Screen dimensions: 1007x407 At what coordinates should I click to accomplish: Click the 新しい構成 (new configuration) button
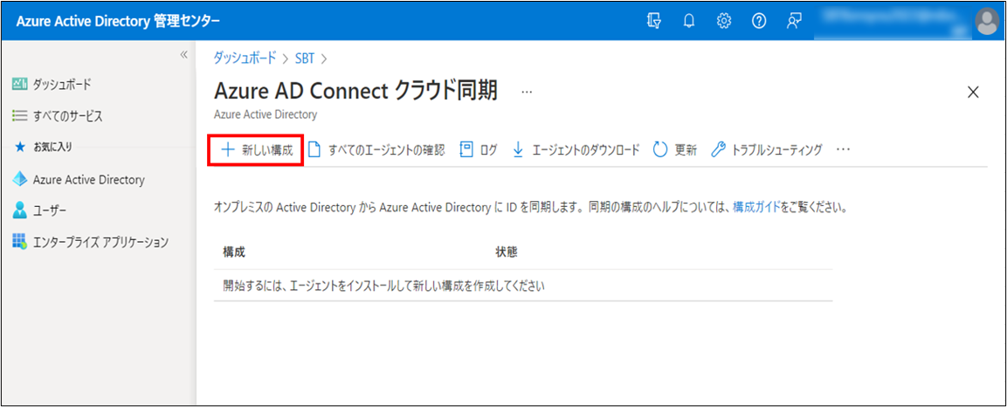pyautogui.click(x=256, y=150)
